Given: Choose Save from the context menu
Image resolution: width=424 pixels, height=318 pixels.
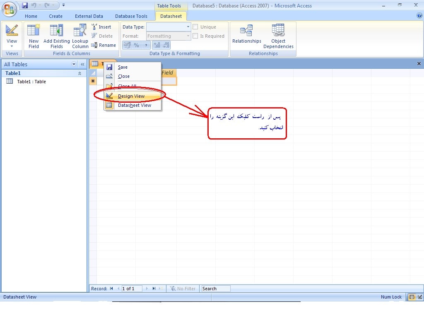Looking at the screenshot, I should [x=132, y=67].
